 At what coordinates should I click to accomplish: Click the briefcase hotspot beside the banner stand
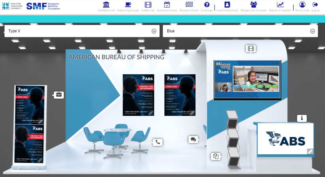coord(59,95)
